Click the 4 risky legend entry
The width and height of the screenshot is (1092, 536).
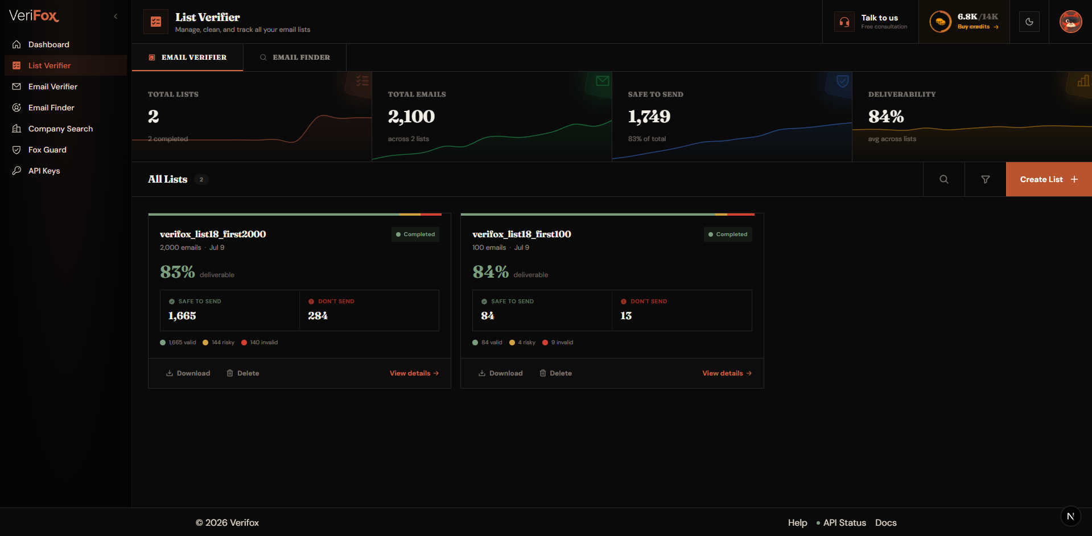click(522, 343)
